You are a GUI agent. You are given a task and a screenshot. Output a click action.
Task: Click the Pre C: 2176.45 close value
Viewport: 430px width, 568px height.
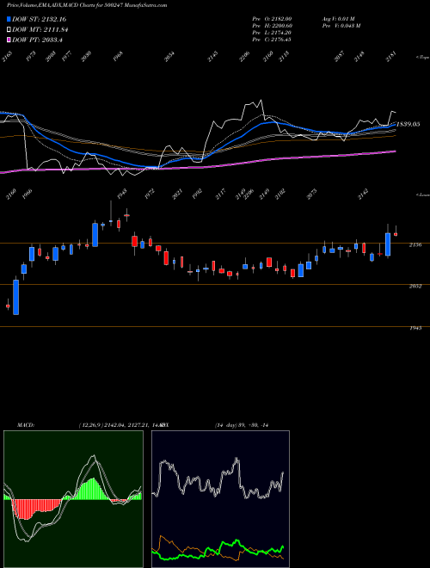(272, 40)
